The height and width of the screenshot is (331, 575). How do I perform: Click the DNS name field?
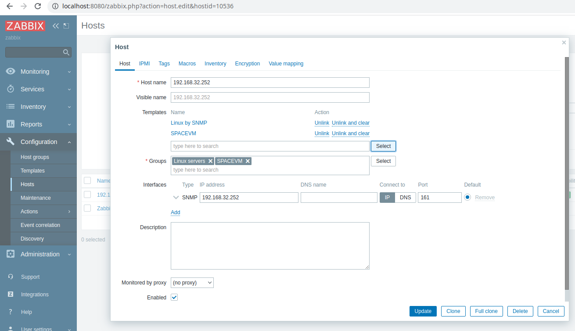click(339, 198)
